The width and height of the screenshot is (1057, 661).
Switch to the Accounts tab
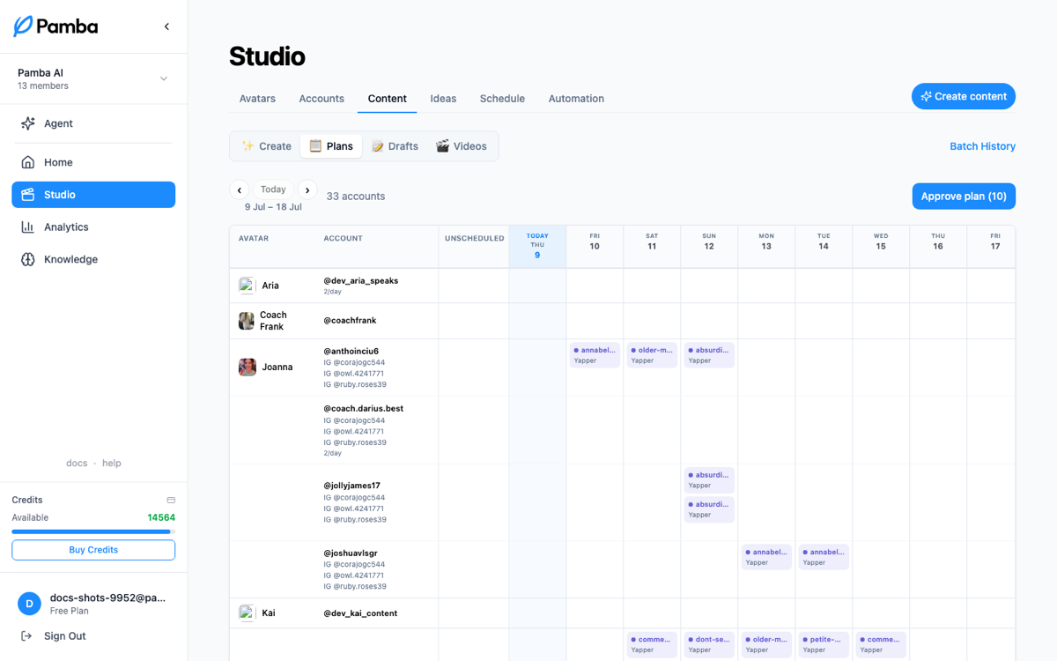click(x=322, y=99)
